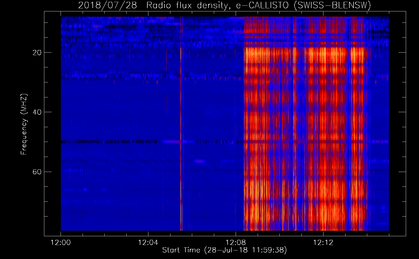Screen dimensions: 419x259
Task: Click the 12:08 time tick label
Action: click(x=236, y=243)
